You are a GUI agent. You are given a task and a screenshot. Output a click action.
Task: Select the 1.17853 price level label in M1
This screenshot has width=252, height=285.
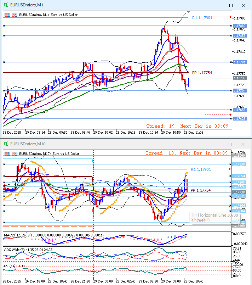(239, 36)
